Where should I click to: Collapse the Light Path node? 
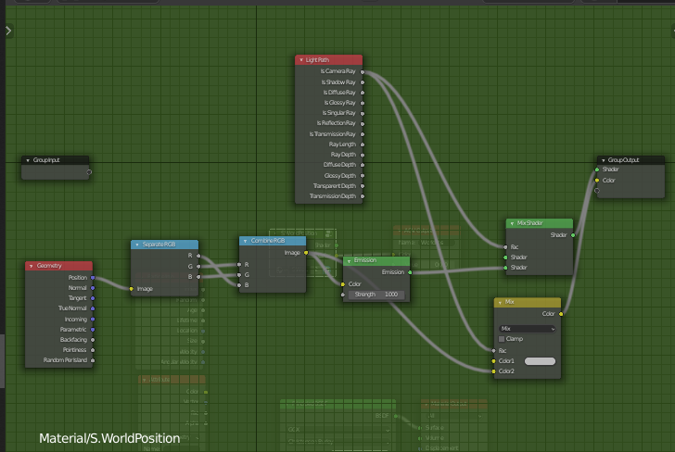(301, 60)
